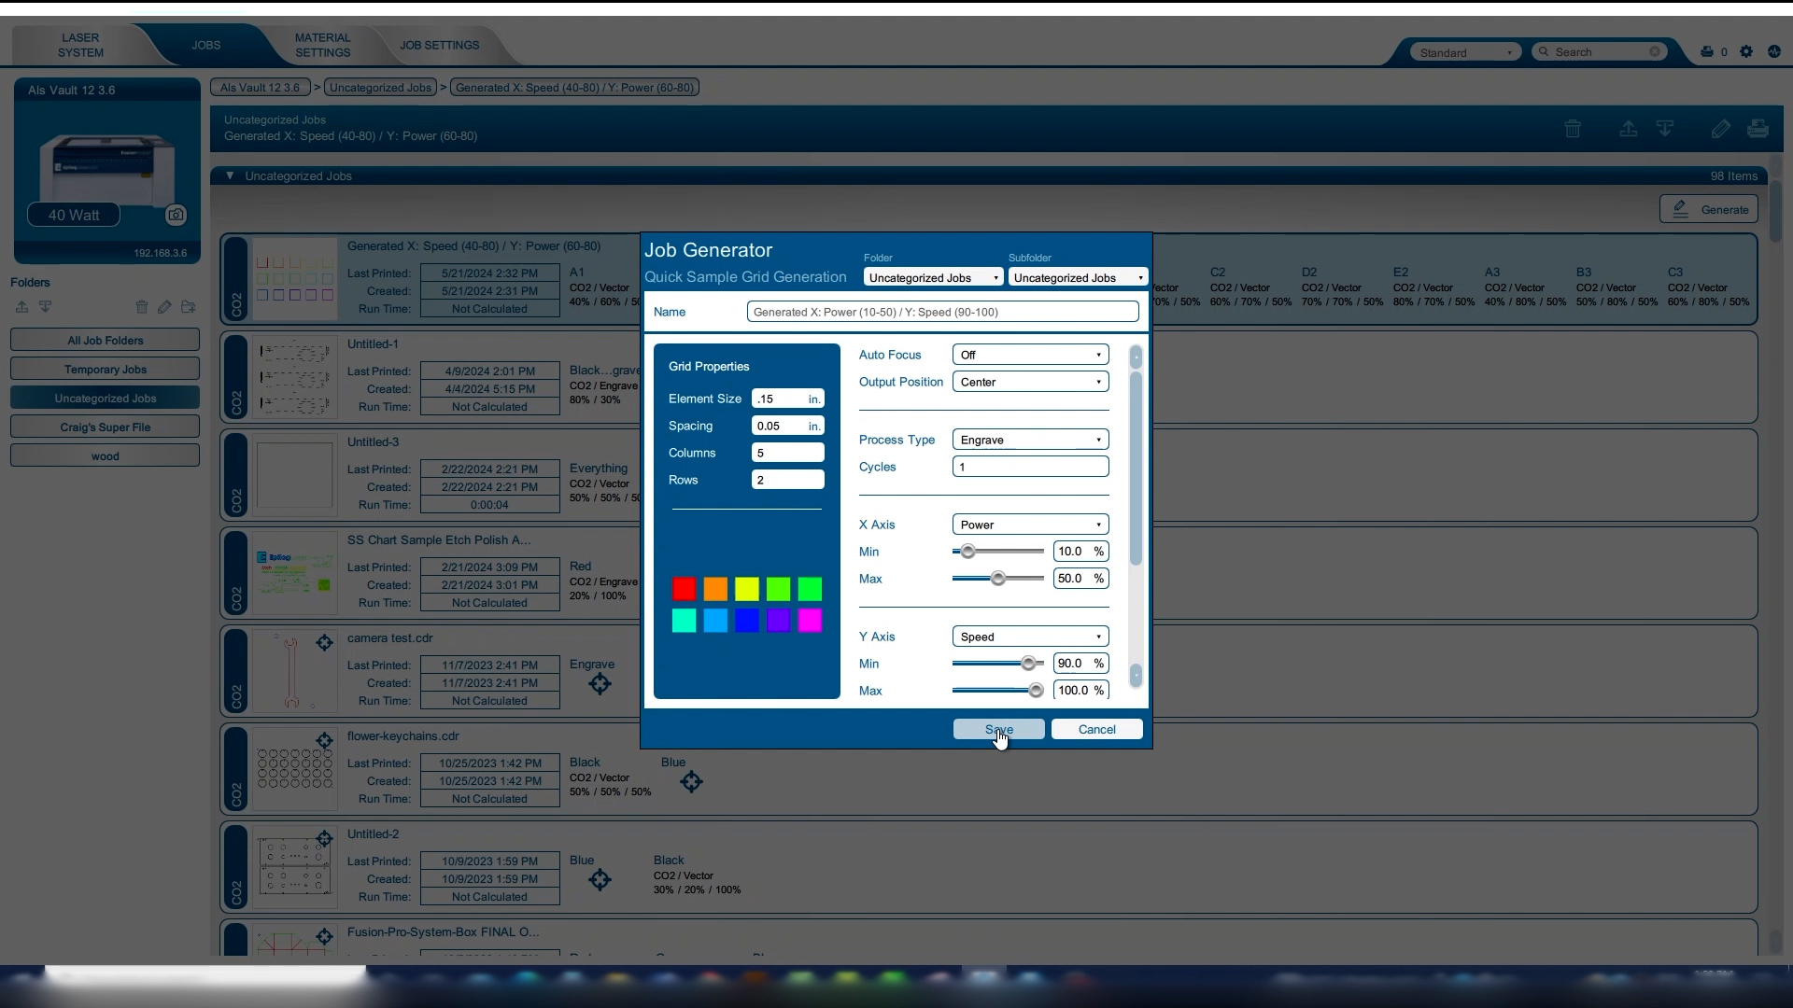Screen dimensions: 1793x1008
Task: Click the Als Vault 12 3.6 breadcrumb
Action: [261, 88]
